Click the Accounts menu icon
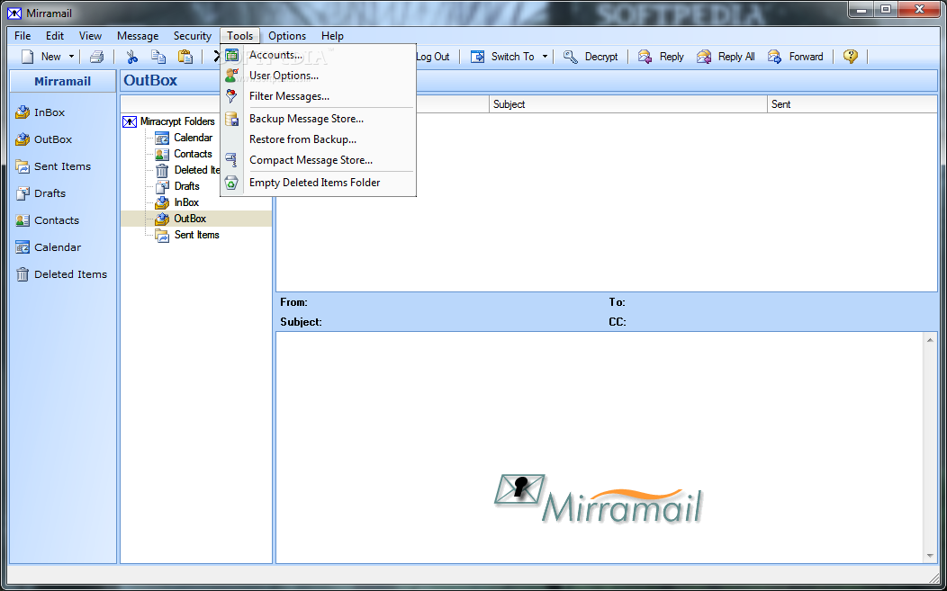Image resolution: width=947 pixels, height=591 pixels. 232,55
